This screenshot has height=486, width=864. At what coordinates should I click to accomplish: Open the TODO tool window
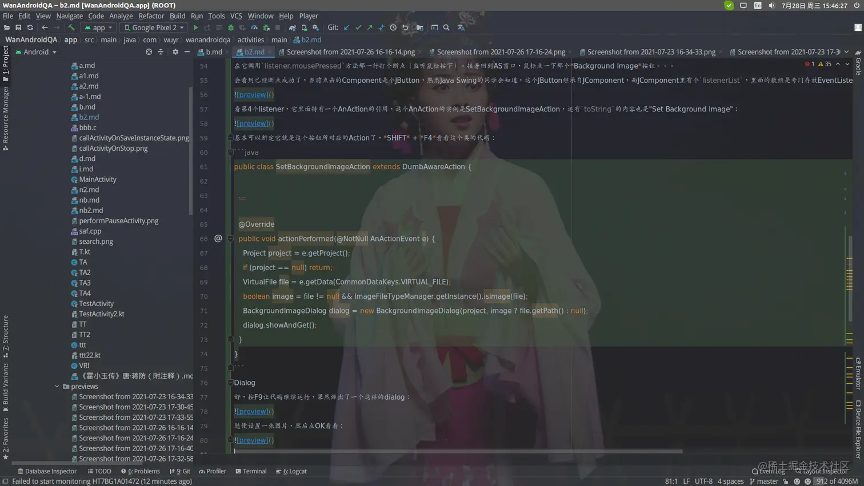(x=99, y=472)
